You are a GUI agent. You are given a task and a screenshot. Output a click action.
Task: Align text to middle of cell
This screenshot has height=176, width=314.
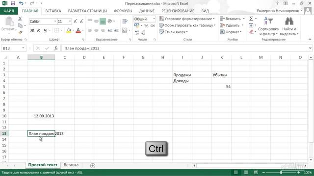point(96,21)
